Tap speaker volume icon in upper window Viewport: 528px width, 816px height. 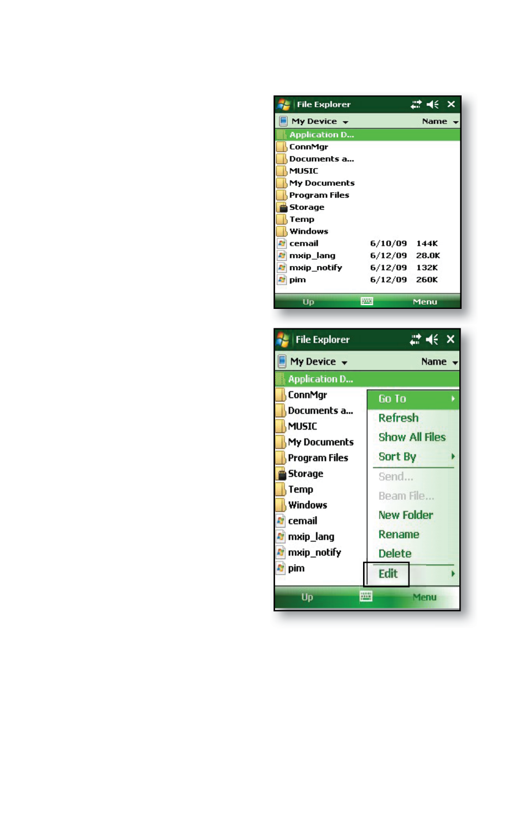pos(433,104)
